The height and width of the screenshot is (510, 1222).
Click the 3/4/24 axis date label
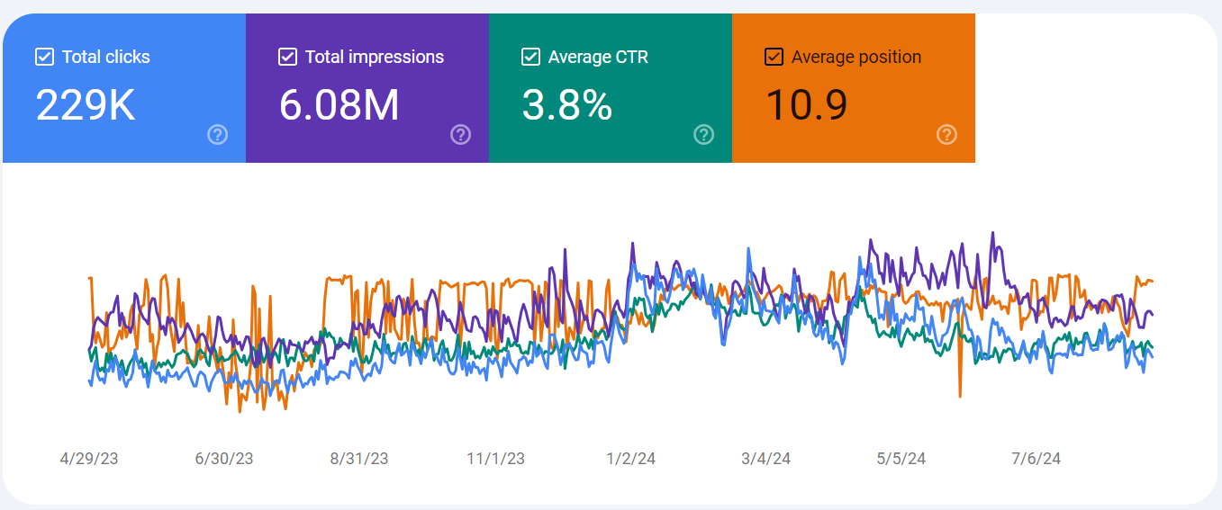[765, 459]
